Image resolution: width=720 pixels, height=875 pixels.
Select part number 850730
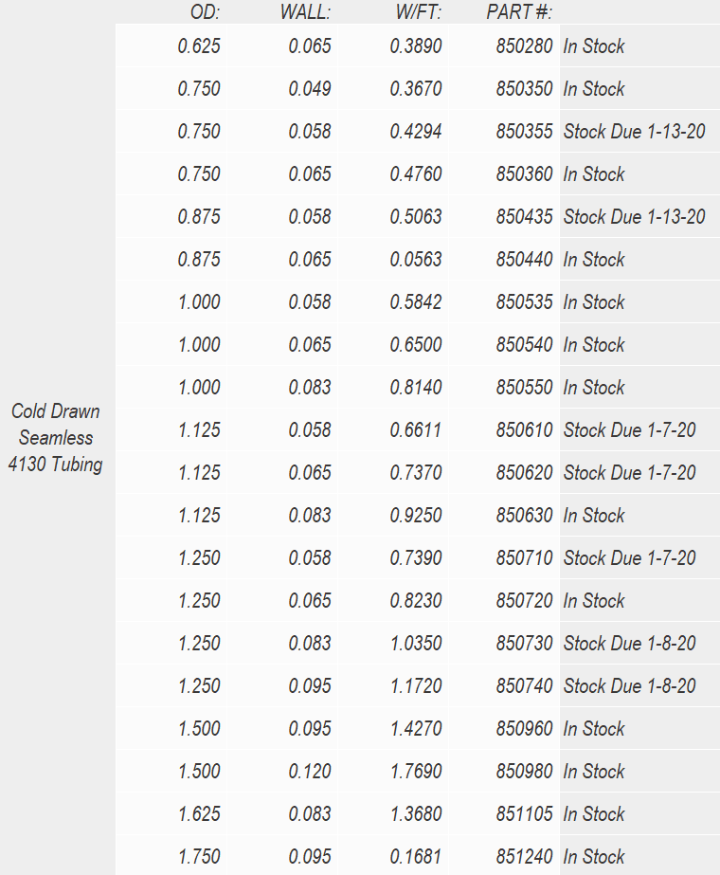(x=524, y=644)
